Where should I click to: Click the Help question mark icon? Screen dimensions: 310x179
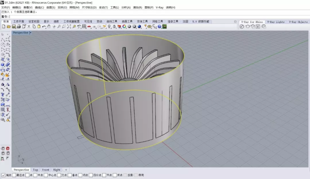coord(160,27)
